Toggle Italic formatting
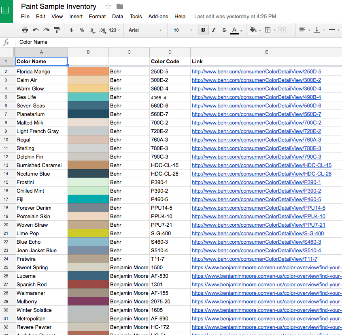 (214, 30)
